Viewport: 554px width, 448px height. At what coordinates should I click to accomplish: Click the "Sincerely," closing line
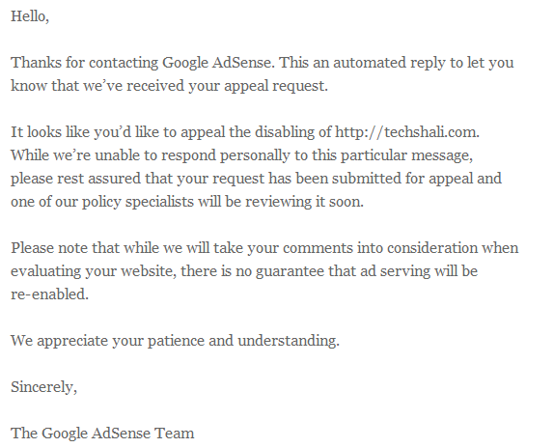click(43, 387)
